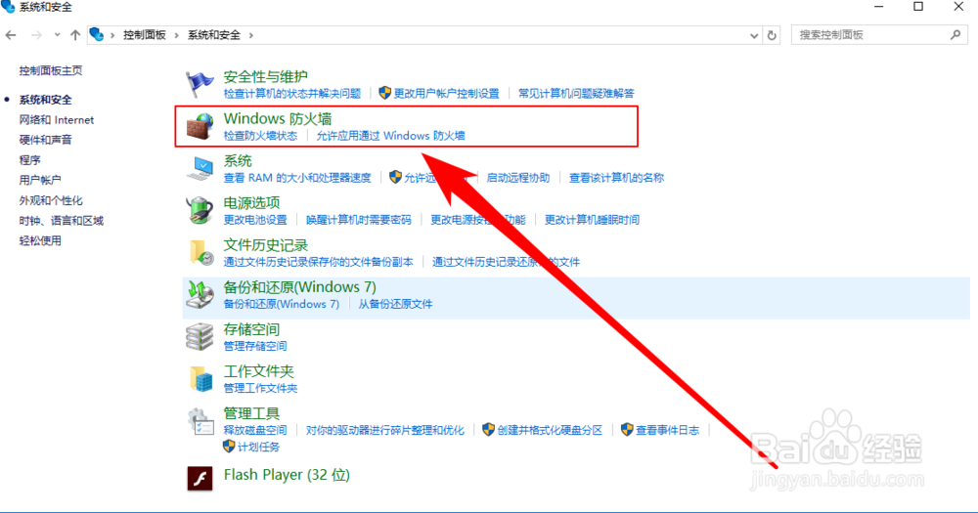Click 允许应用通过 Windows 防火墙 link
978x513 pixels.
click(390, 136)
